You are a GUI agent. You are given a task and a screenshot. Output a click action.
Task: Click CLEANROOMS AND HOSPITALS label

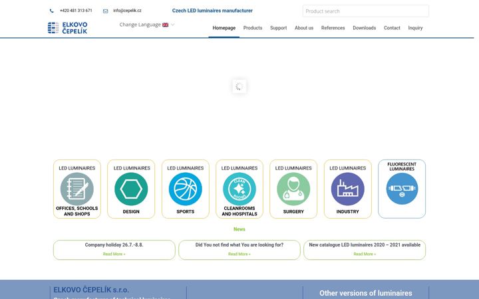(239, 211)
